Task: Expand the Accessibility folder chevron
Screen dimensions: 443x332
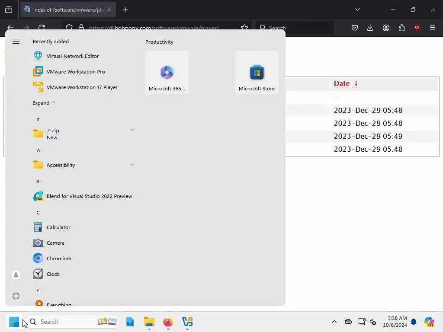Action: point(132,165)
